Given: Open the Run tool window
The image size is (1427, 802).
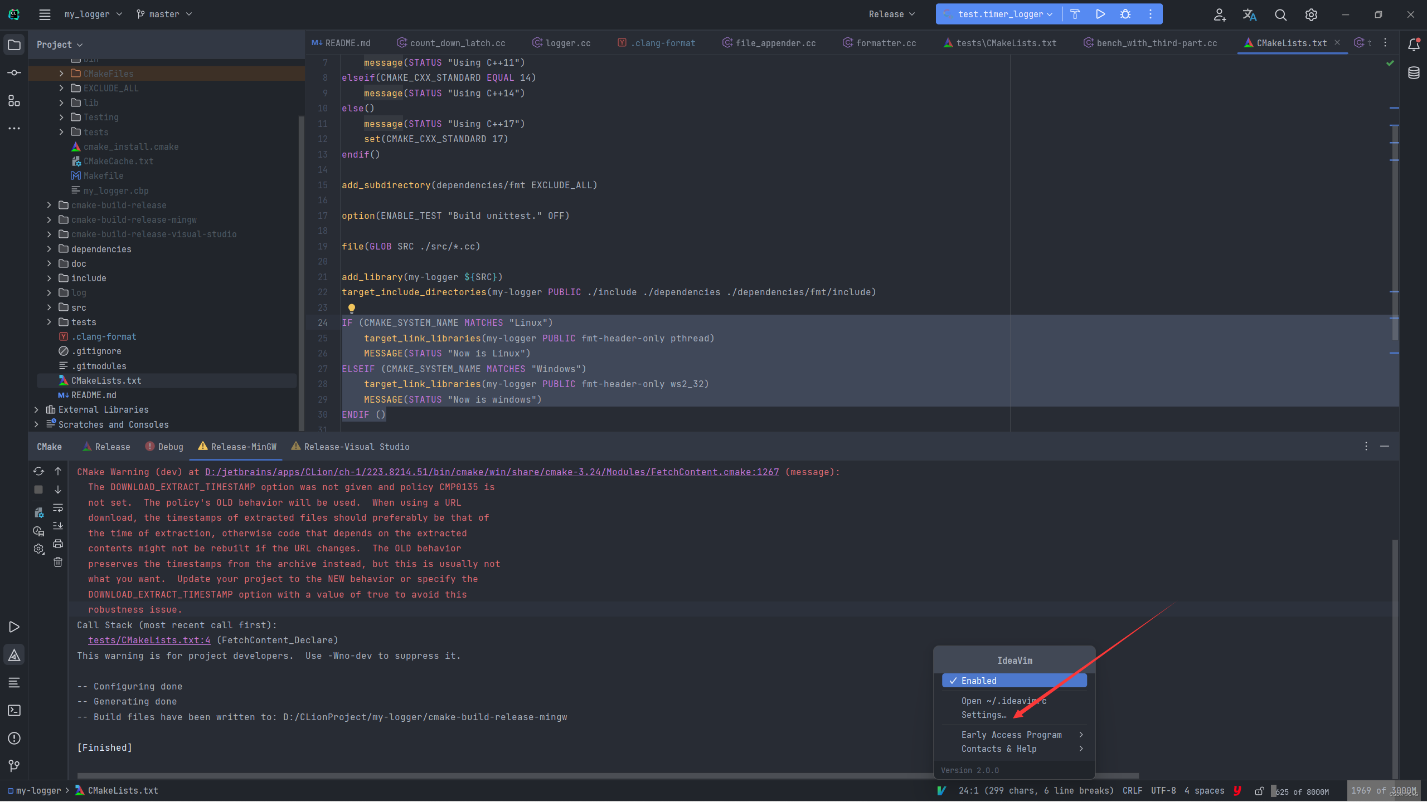Looking at the screenshot, I should [x=14, y=627].
